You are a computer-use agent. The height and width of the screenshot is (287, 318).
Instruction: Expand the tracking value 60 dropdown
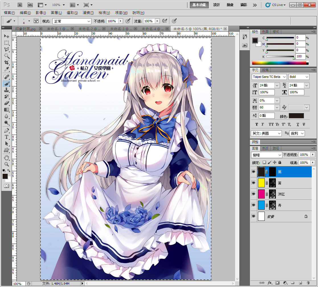[277, 107]
